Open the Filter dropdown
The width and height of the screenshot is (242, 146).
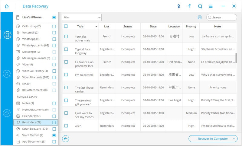(x=82, y=17)
